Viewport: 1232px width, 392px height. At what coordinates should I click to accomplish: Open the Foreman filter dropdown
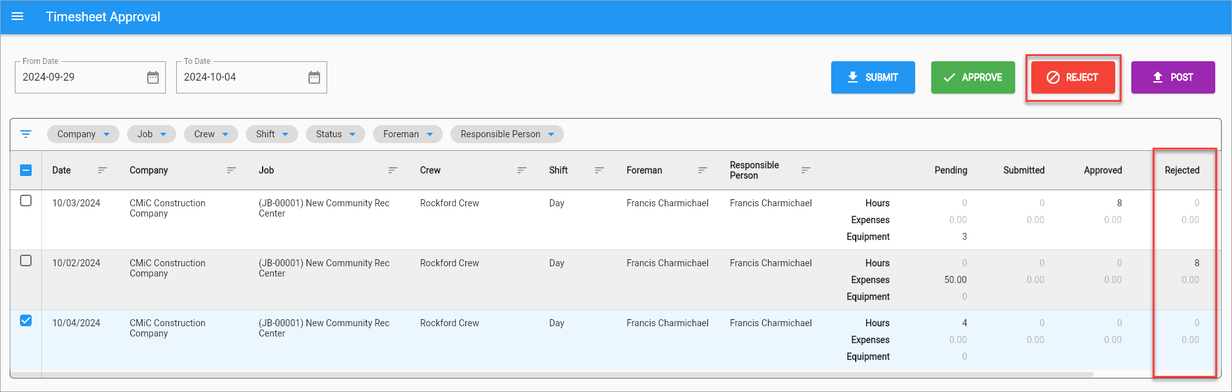tap(408, 134)
